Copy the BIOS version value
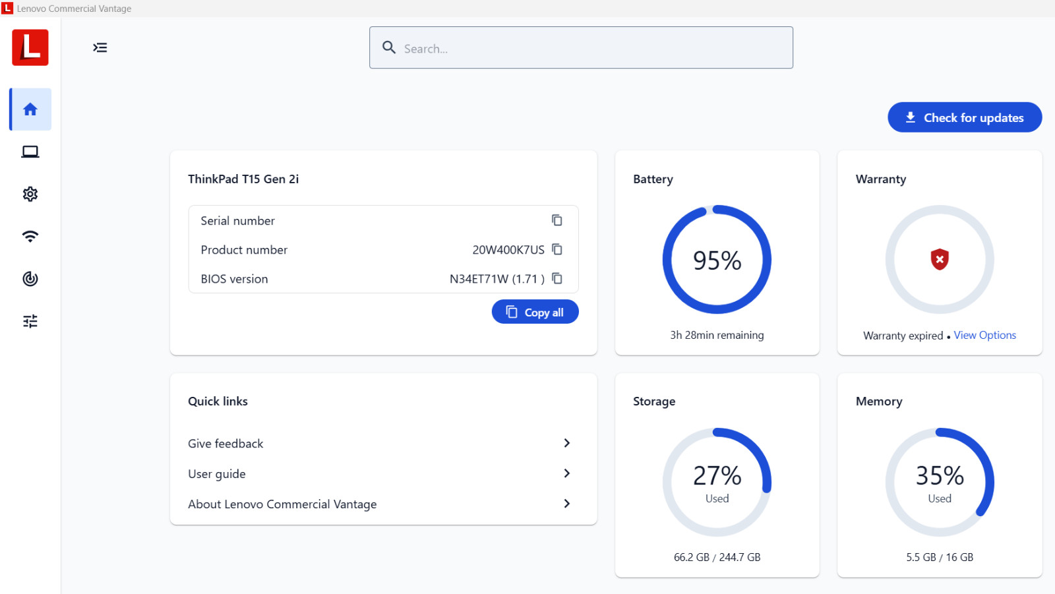Screen dimensions: 1055x594 click(x=557, y=278)
